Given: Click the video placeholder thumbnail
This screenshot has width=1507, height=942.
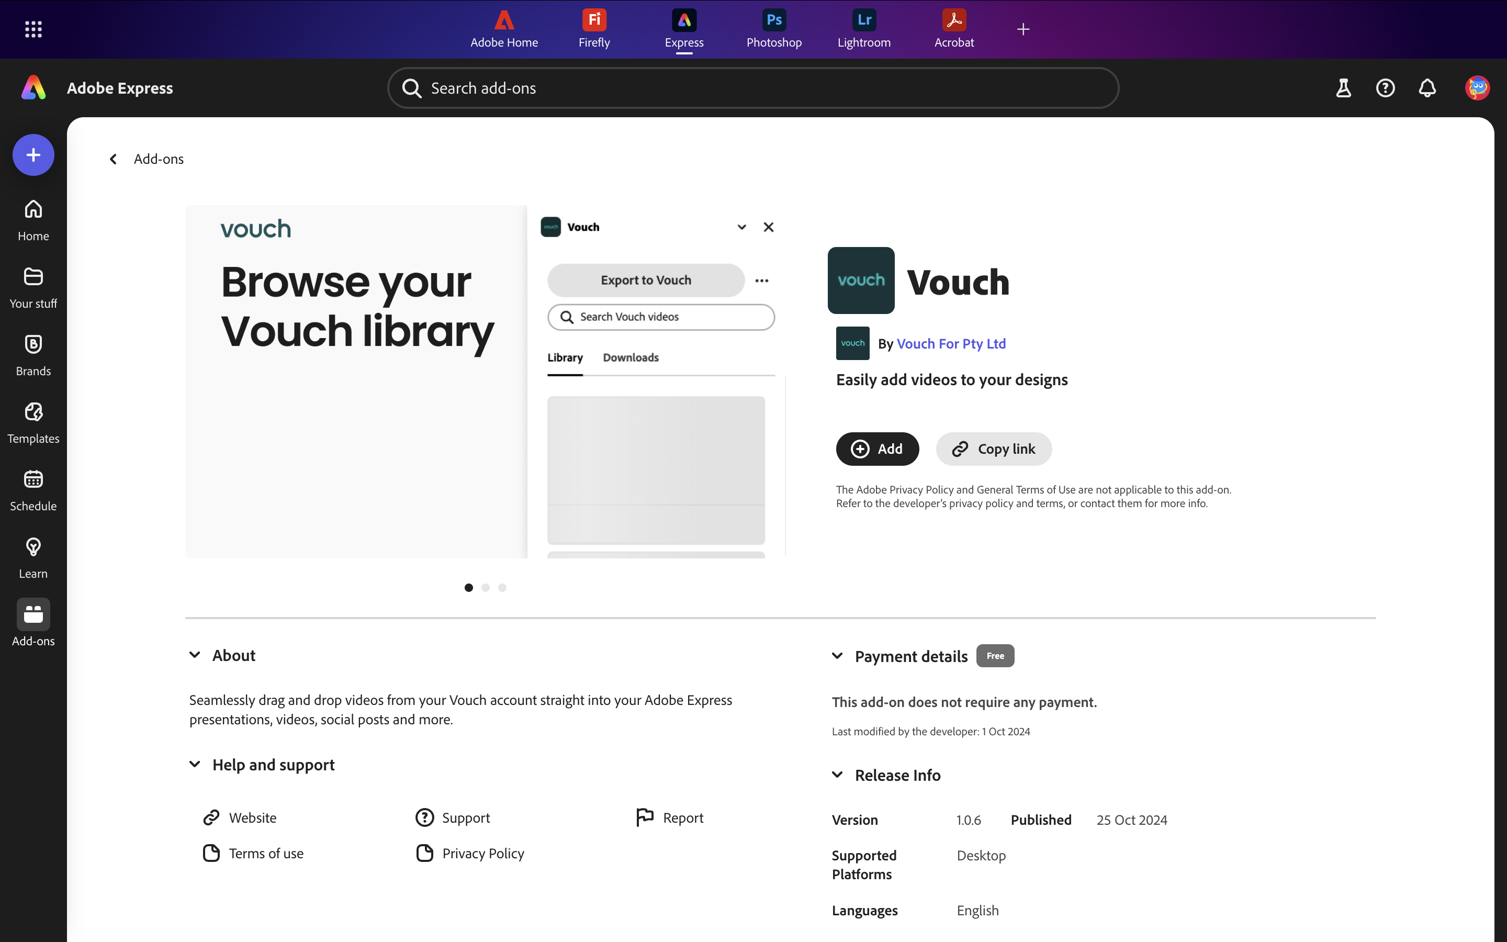Looking at the screenshot, I should coord(656,470).
